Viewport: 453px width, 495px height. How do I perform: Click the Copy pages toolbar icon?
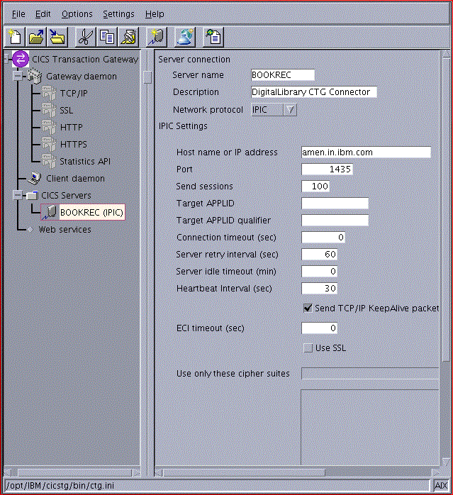(107, 36)
